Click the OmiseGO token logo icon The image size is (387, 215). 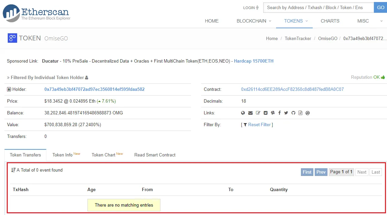point(12,38)
